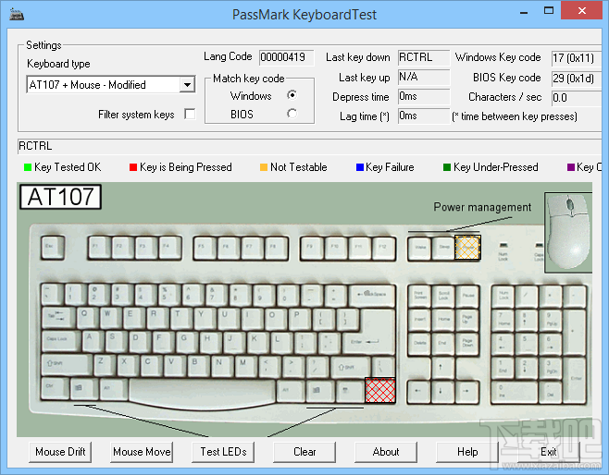Click the left Shift key on keyboard image
The width and height of the screenshot is (609, 475).
67,365
